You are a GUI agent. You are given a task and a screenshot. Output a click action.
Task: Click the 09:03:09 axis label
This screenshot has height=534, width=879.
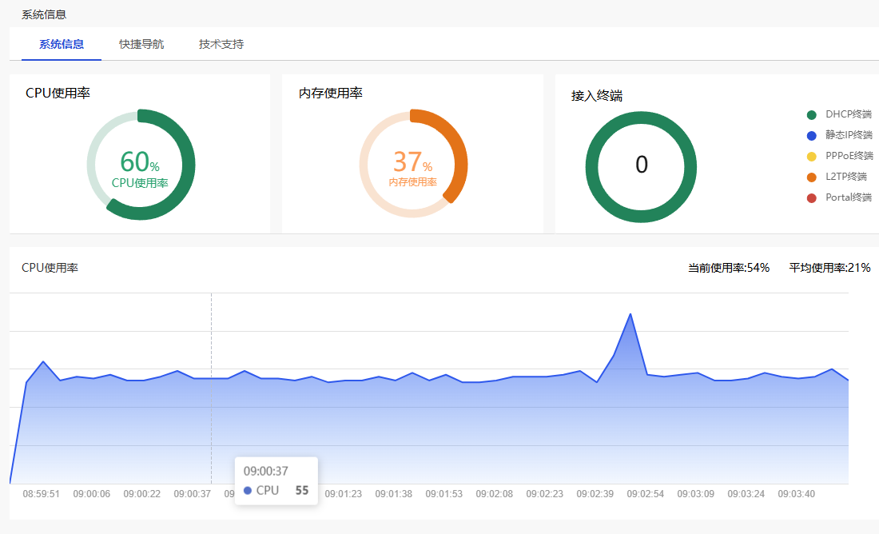pyautogui.click(x=696, y=494)
